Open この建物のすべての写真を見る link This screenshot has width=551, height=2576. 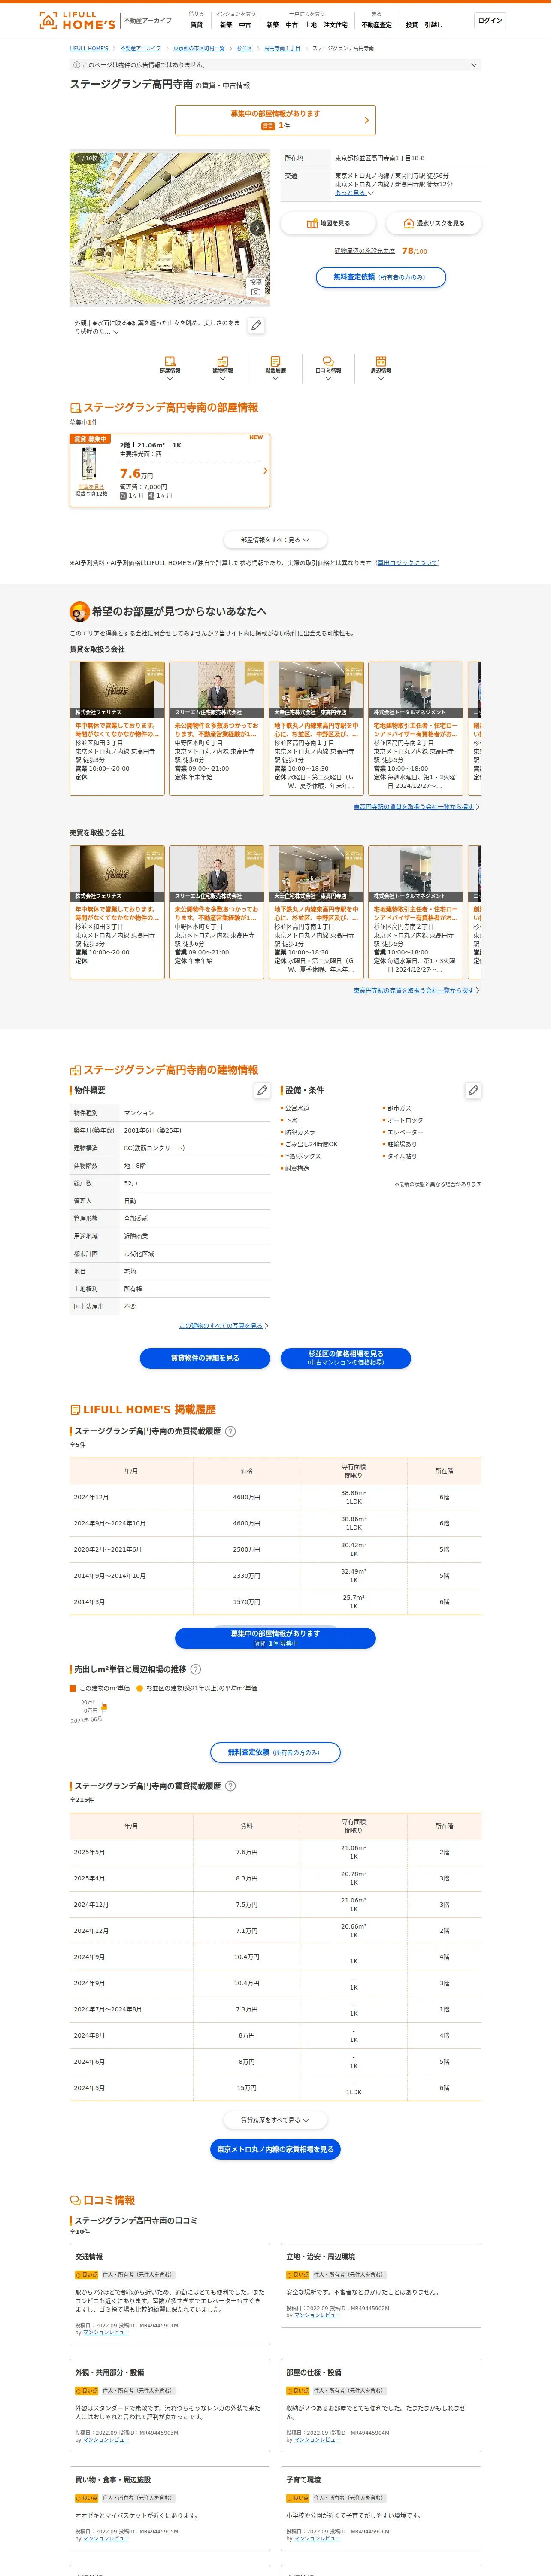[x=221, y=1326]
